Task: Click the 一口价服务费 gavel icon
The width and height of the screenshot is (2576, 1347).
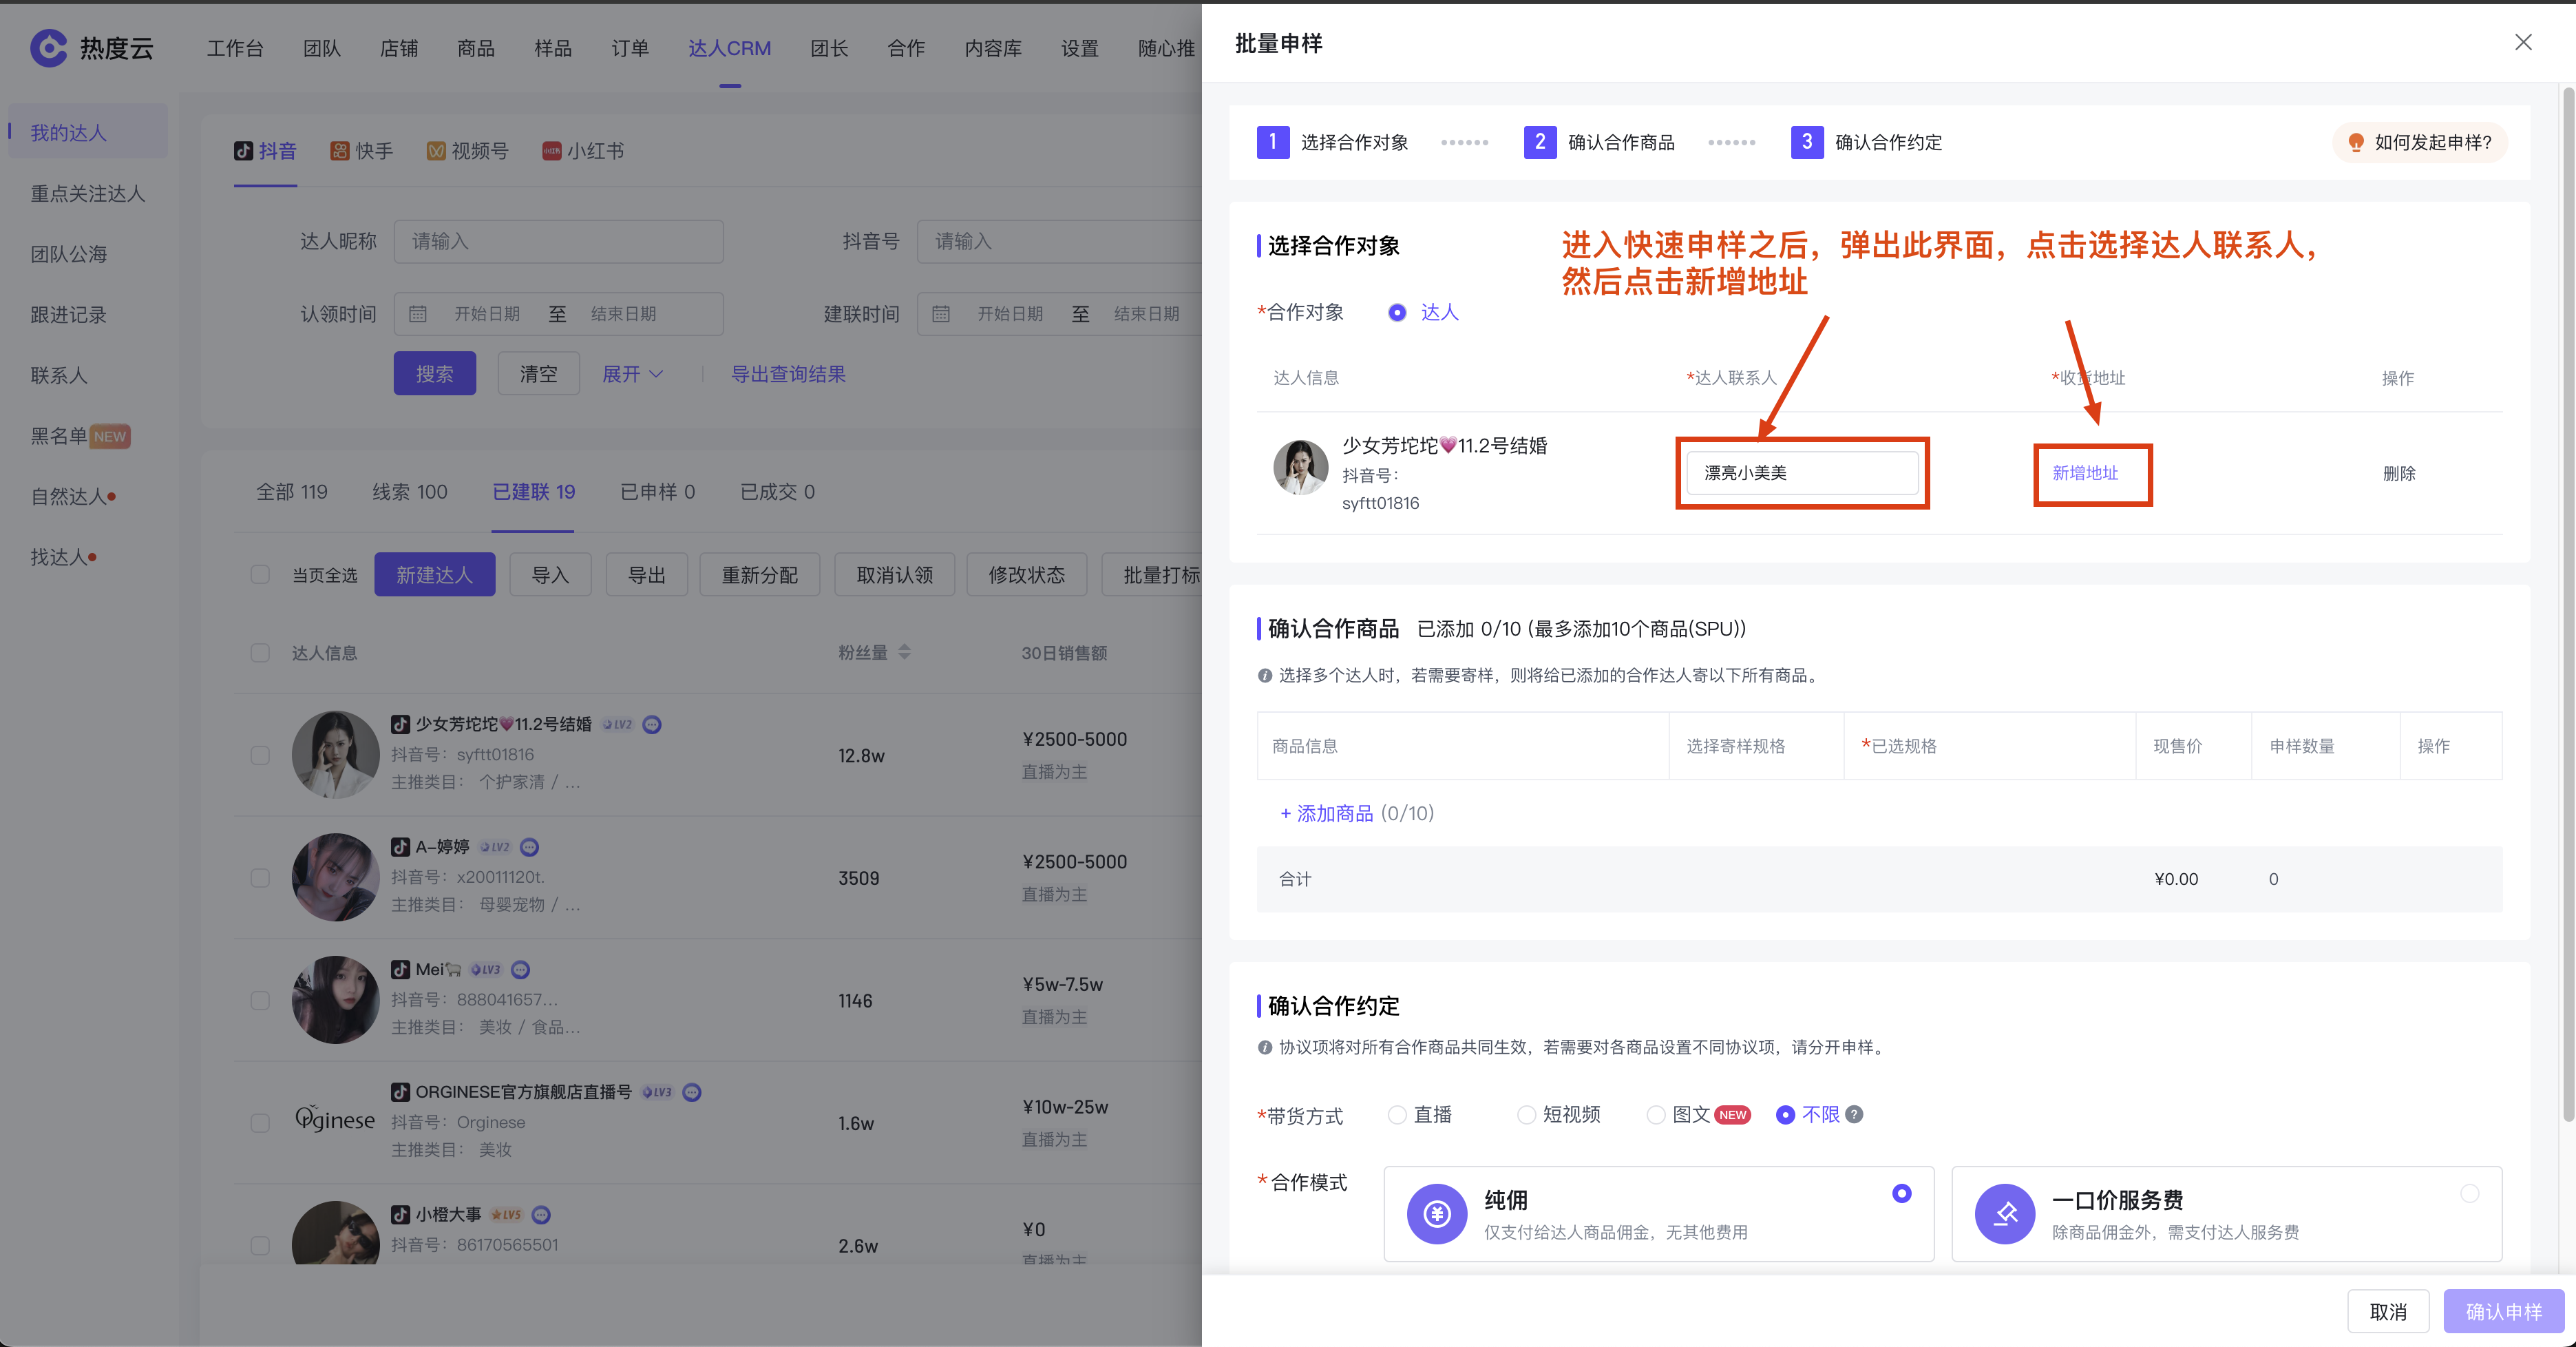Action: click(x=2005, y=1214)
